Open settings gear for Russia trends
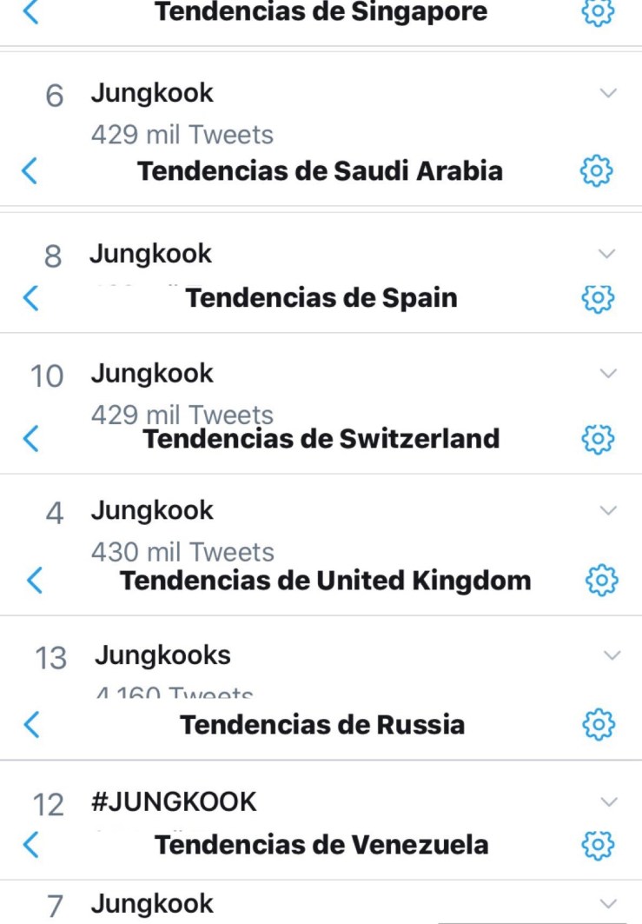Screen dimensions: 642x924 point(598,724)
